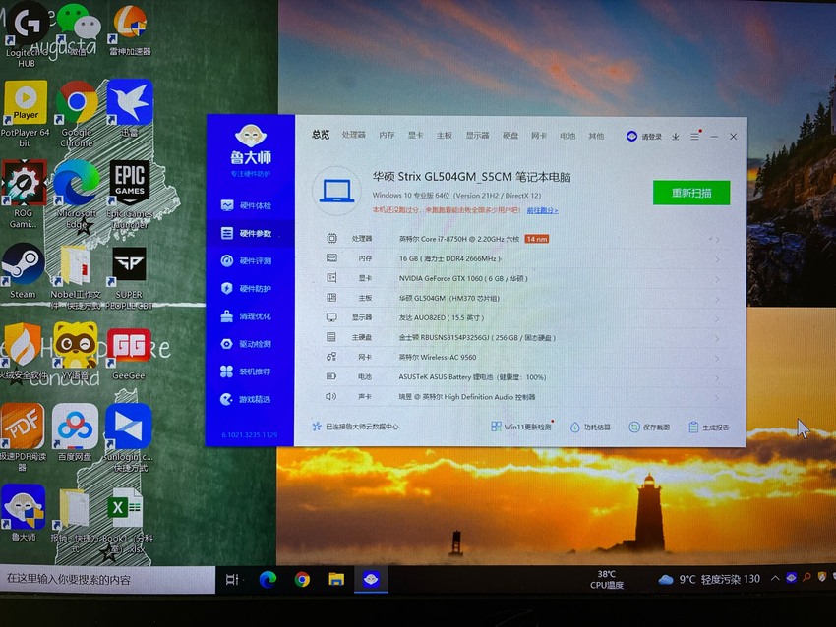Open the Epic Games Launcher shortcut

click(x=130, y=195)
